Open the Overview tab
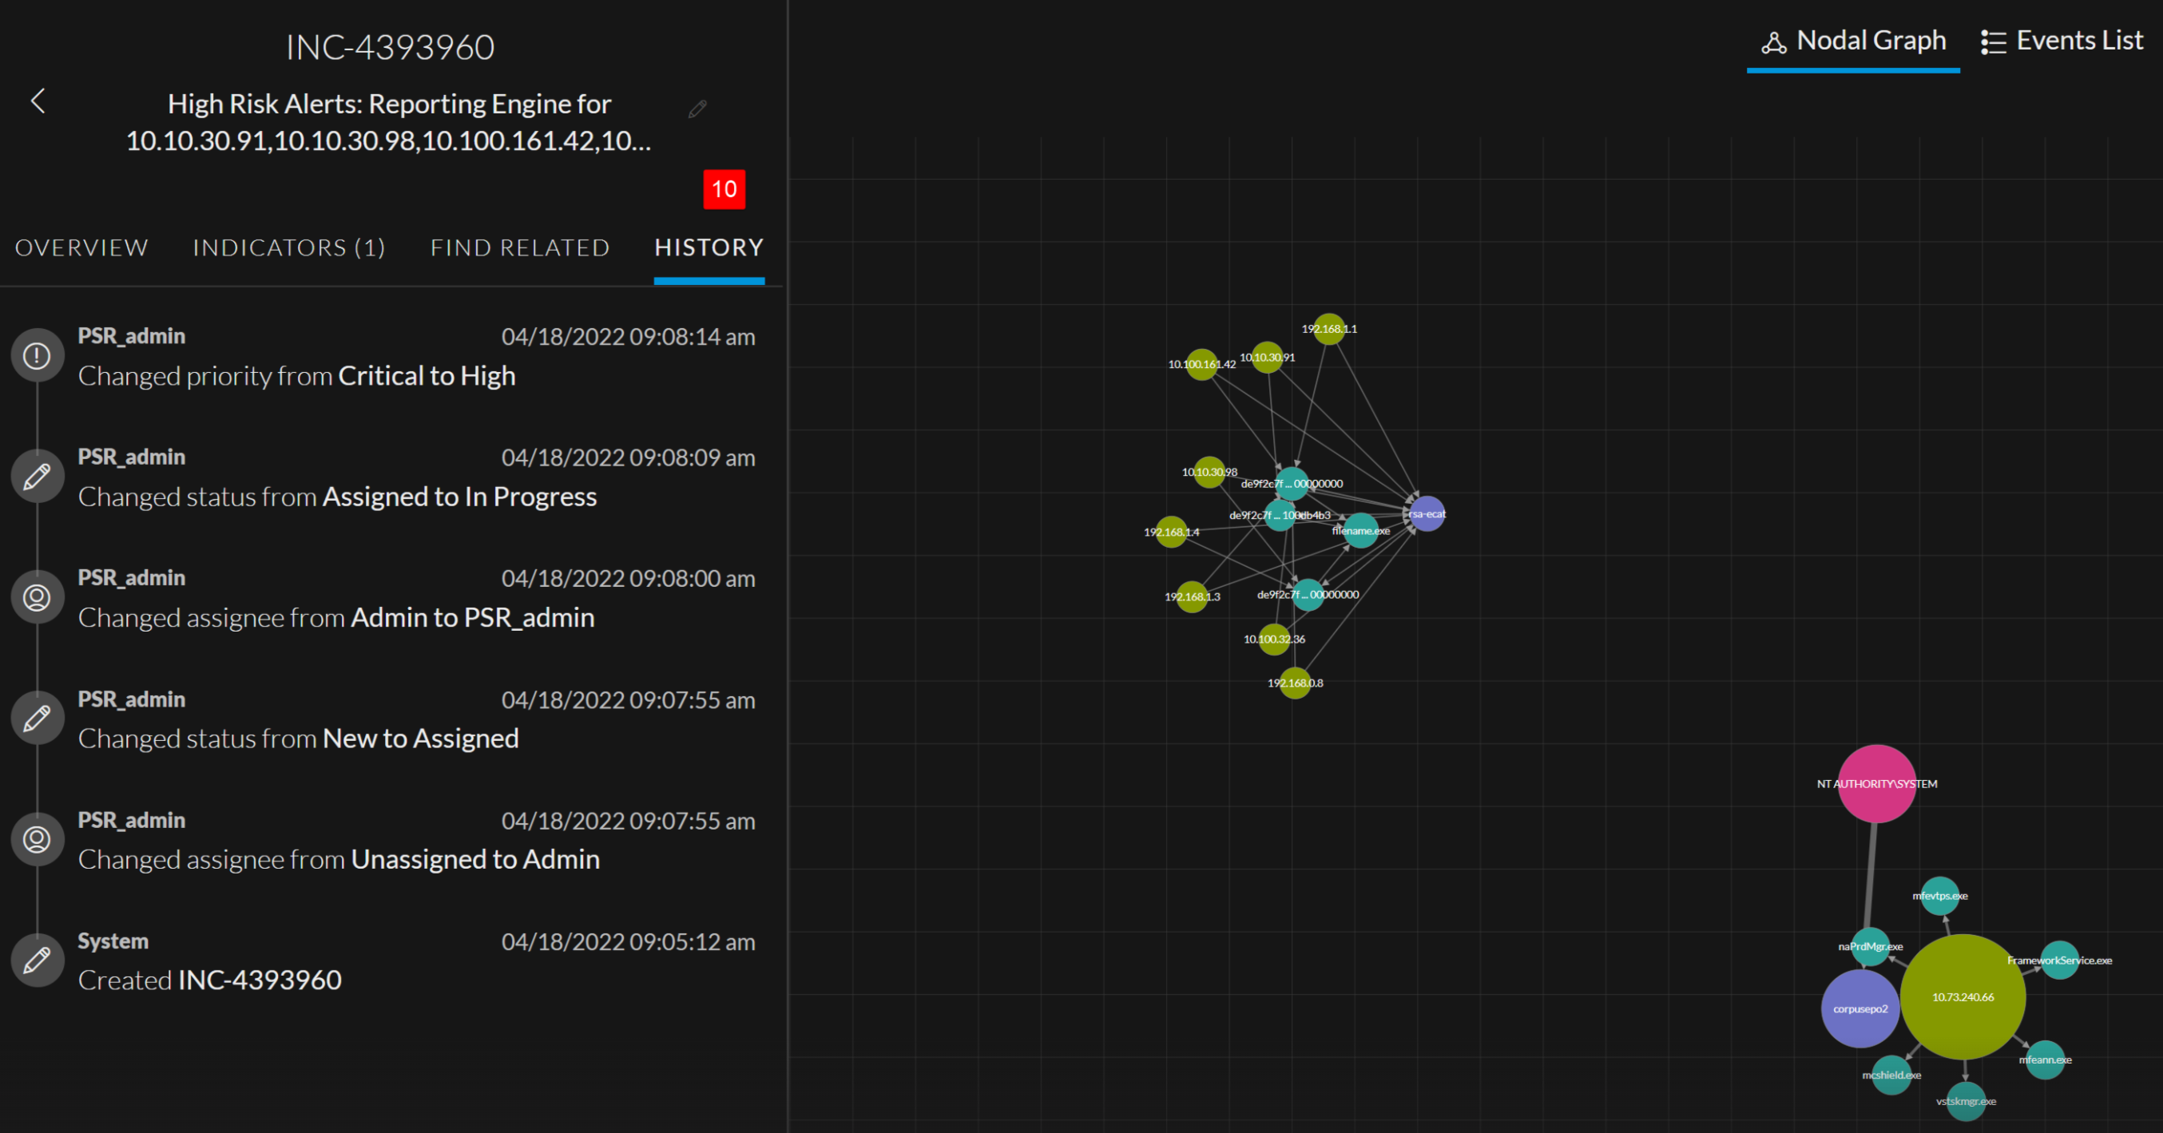 pos(81,248)
